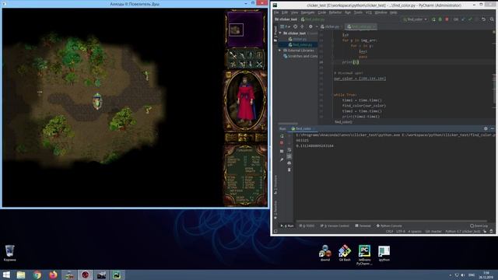Click the Git update project arrow icon
498x280 pixels.
click(464, 19)
